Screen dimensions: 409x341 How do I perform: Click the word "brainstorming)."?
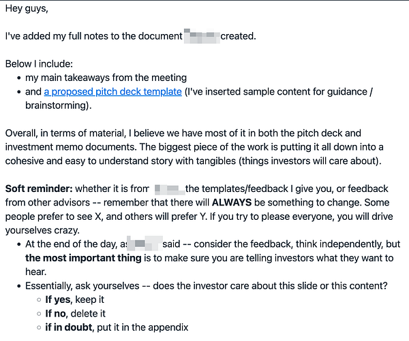pos(59,105)
